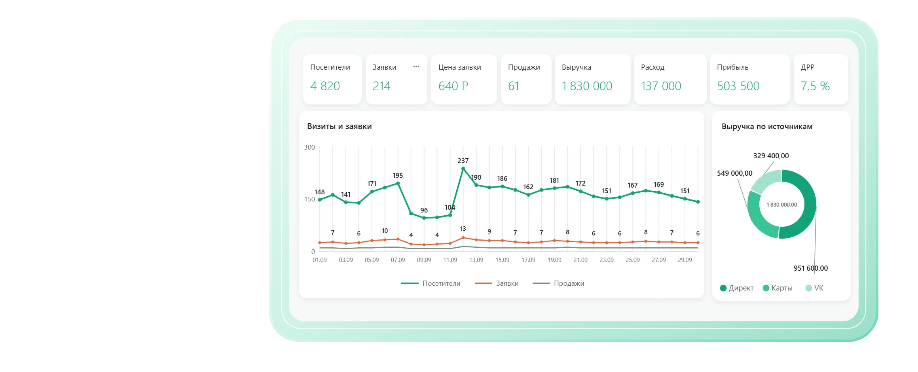Toggle the VK legend item of donut chart
This screenshot has height=372, width=918.
[x=814, y=288]
